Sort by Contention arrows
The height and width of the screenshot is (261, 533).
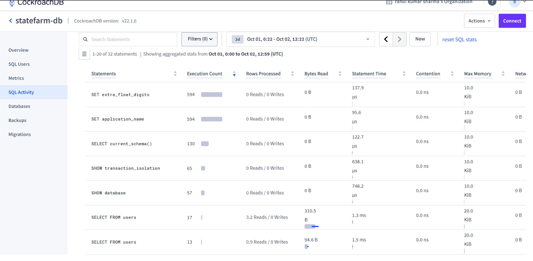coord(452,74)
